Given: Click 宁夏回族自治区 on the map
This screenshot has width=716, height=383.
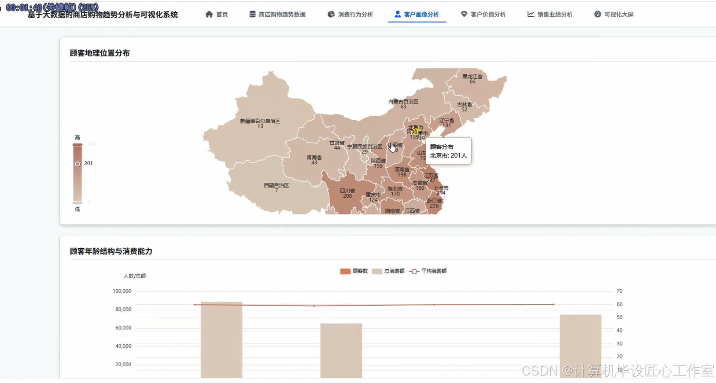Looking at the screenshot, I should [365, 149].
